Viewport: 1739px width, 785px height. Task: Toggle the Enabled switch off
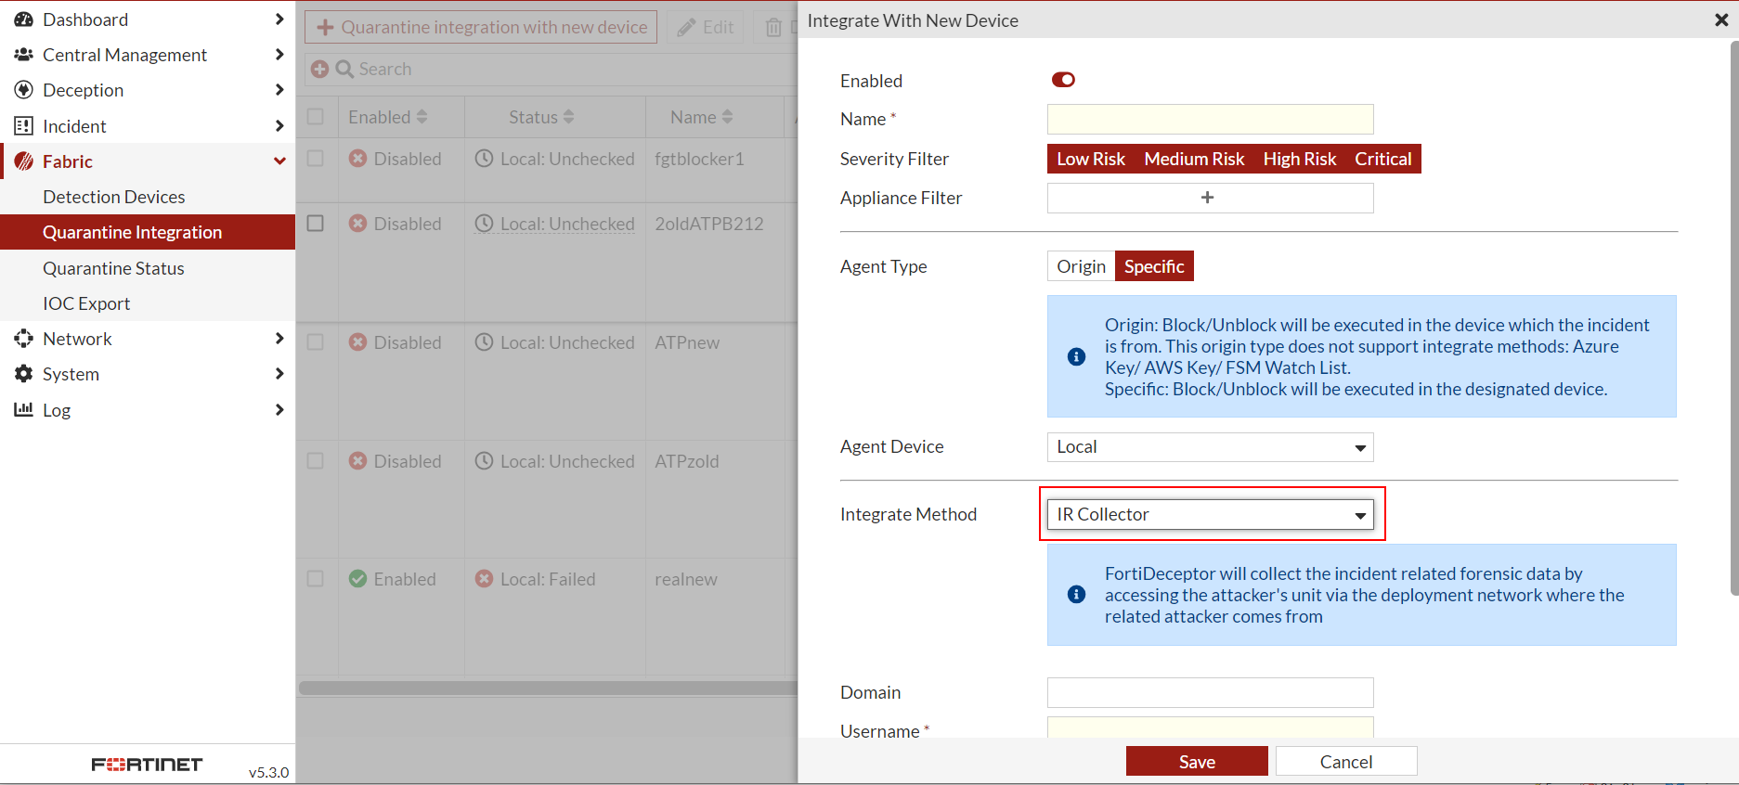click(x=1063, y=80)
